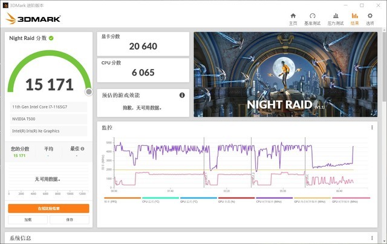Toggle the pink GPU 时钟频率 (MHz) legend series
The width and height of the screenshot is (387, 244).
351,200
